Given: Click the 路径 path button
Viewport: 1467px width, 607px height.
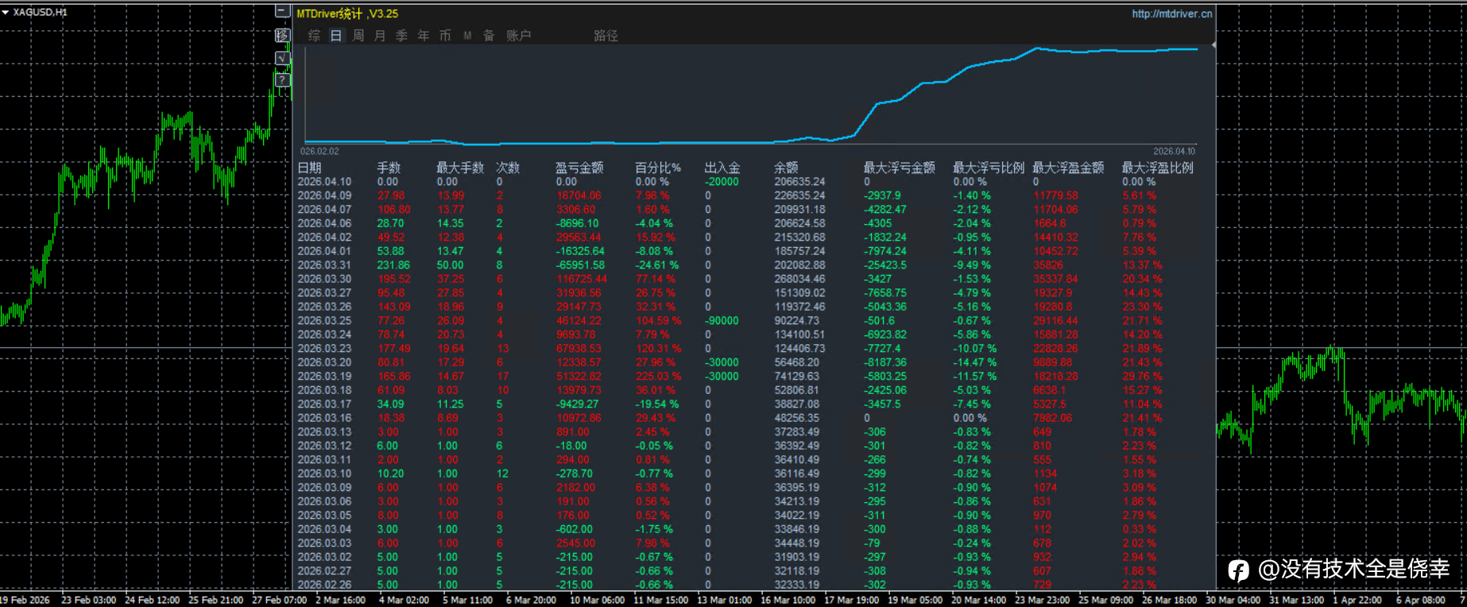Looking at the screenshot, I should (606, 36).
